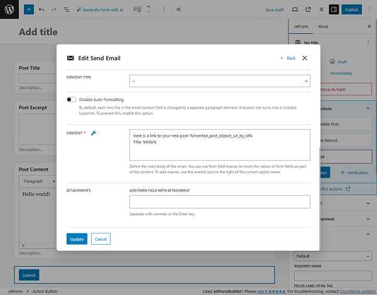Toggle the JetForm sidebar double-chevron icon

pos(322,9)
